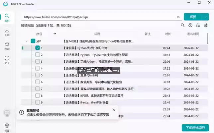Image resolution: width=214 pixels, height=133 pixels.
Task: Select row if-else、if-elif与if嵌套
Action: pos(115,102)
